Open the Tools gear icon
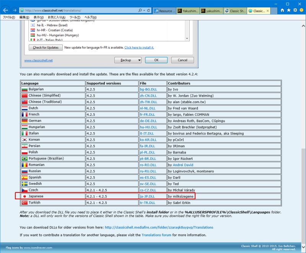This screenshot has width=306, height=253. [295, 11]
